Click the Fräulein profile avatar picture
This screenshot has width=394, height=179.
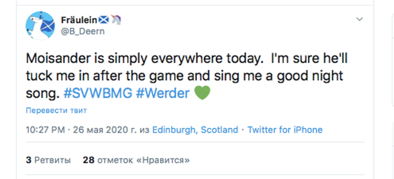pyautogui.click(x=40, y=26)
